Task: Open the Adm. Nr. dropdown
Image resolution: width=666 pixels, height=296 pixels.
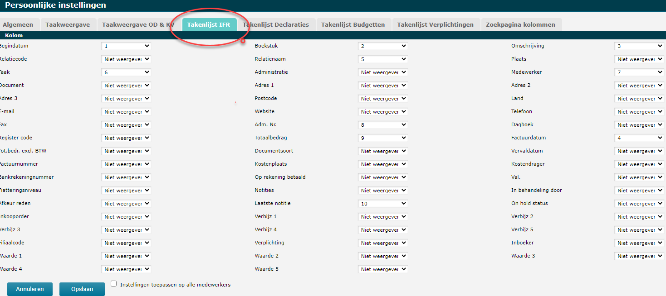Action: pos(382,125)
